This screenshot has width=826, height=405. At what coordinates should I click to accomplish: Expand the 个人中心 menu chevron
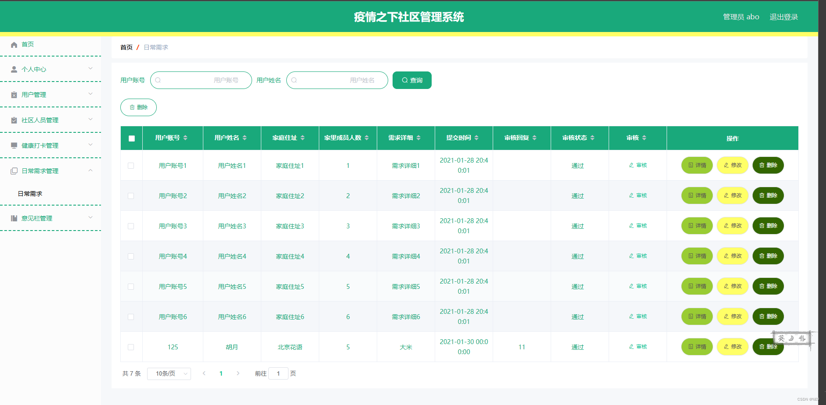point(90,68)
